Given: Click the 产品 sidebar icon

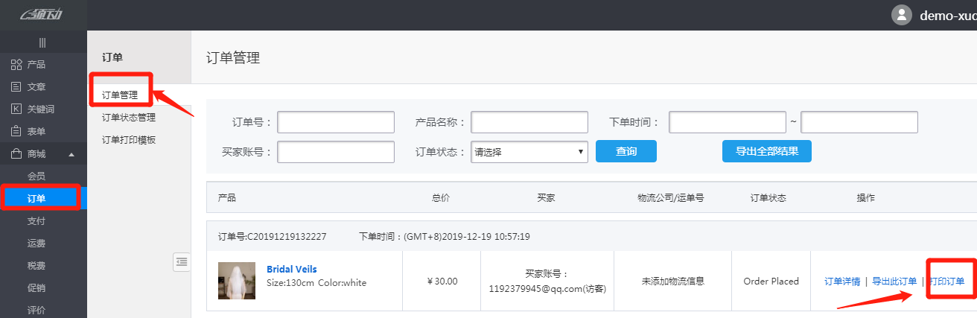Looking at the screenshot, I should (x=16, y=64).
